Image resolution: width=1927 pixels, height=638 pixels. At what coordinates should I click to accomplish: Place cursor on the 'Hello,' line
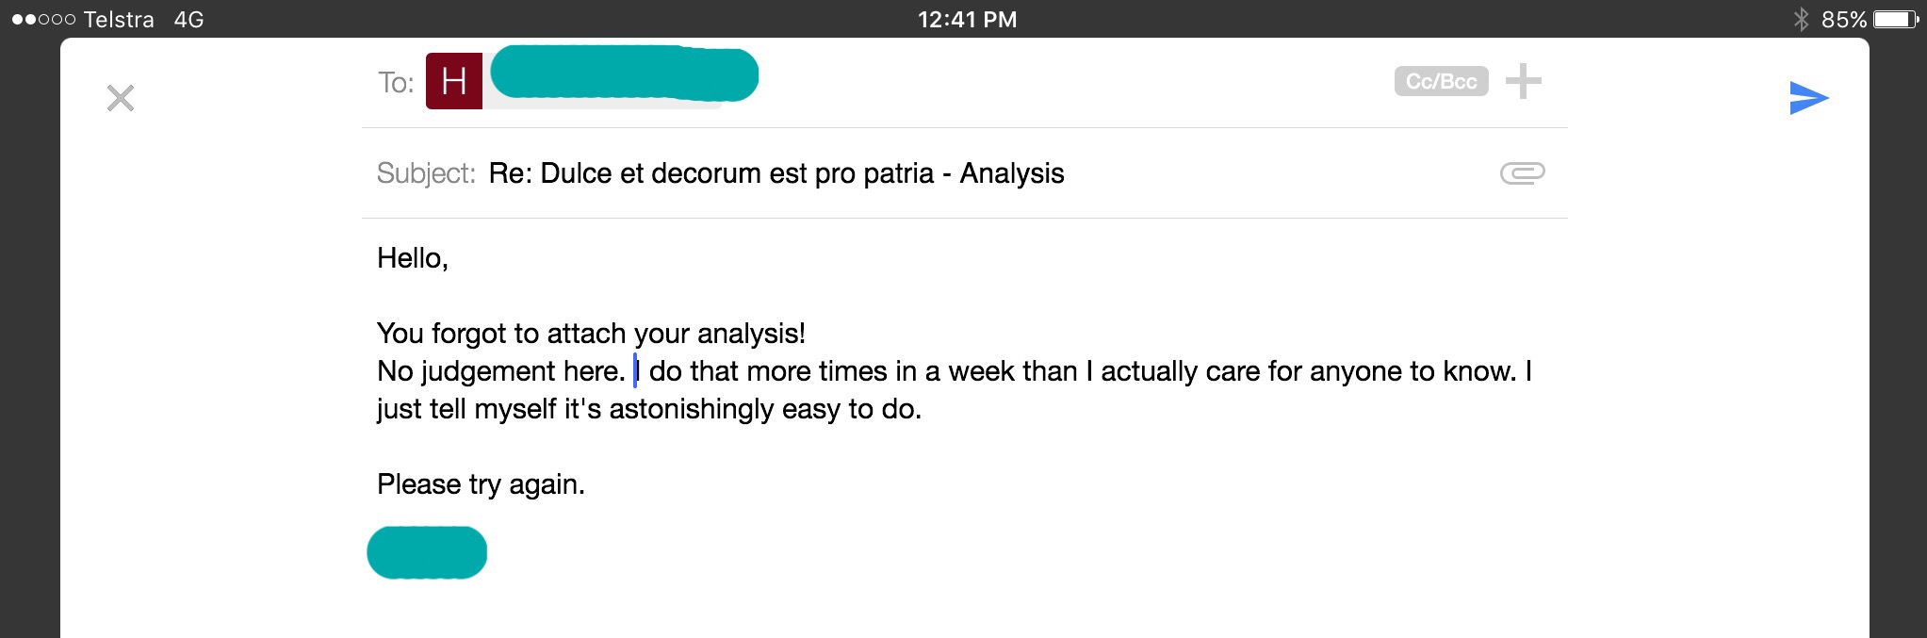413,258
